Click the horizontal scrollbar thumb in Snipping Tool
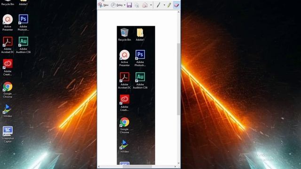301x169 pixels. click(x=137, y=167)
